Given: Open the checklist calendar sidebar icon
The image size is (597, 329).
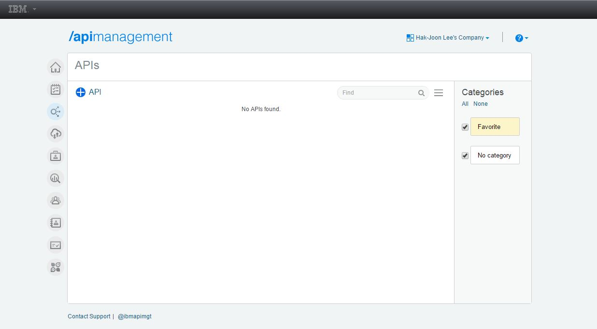Looking at the screenshot, I should point(56,89).
